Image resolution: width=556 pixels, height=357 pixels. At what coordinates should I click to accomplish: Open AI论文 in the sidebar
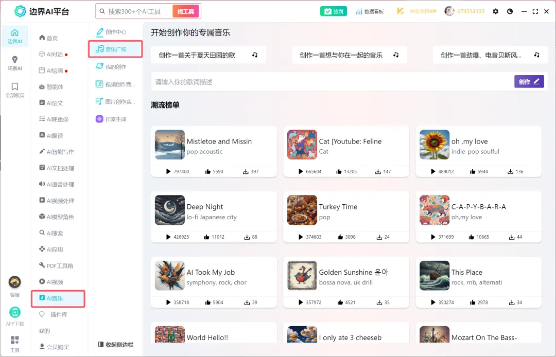click(50, 103)
